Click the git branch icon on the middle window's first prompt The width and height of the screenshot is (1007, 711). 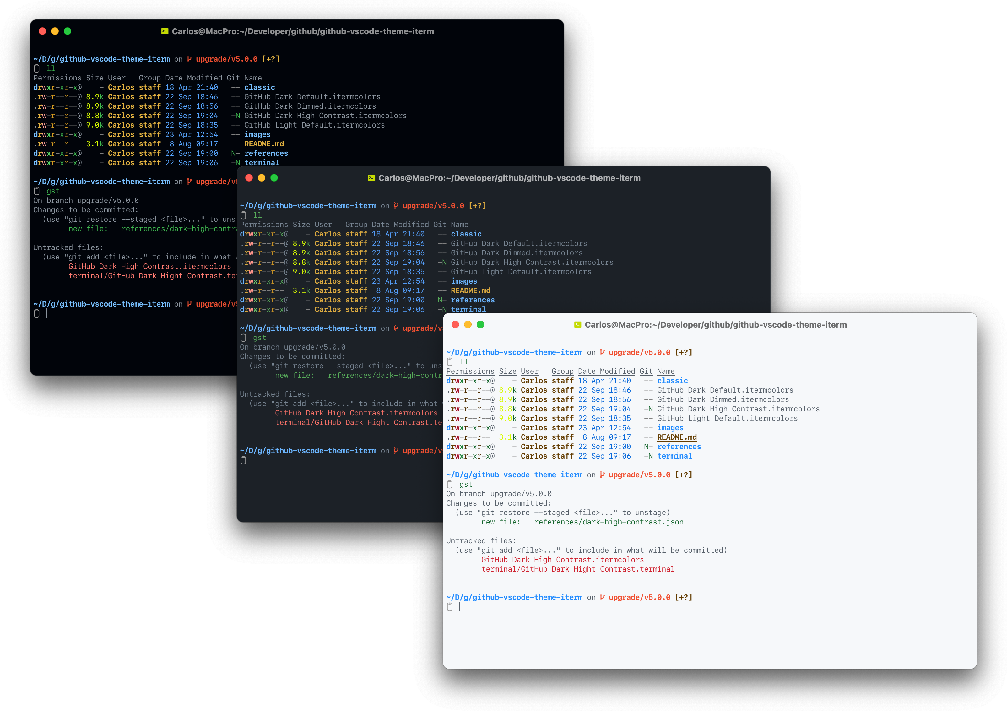pos(396,205)
